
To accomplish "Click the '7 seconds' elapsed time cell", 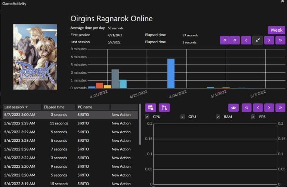I will coord(59,149).
